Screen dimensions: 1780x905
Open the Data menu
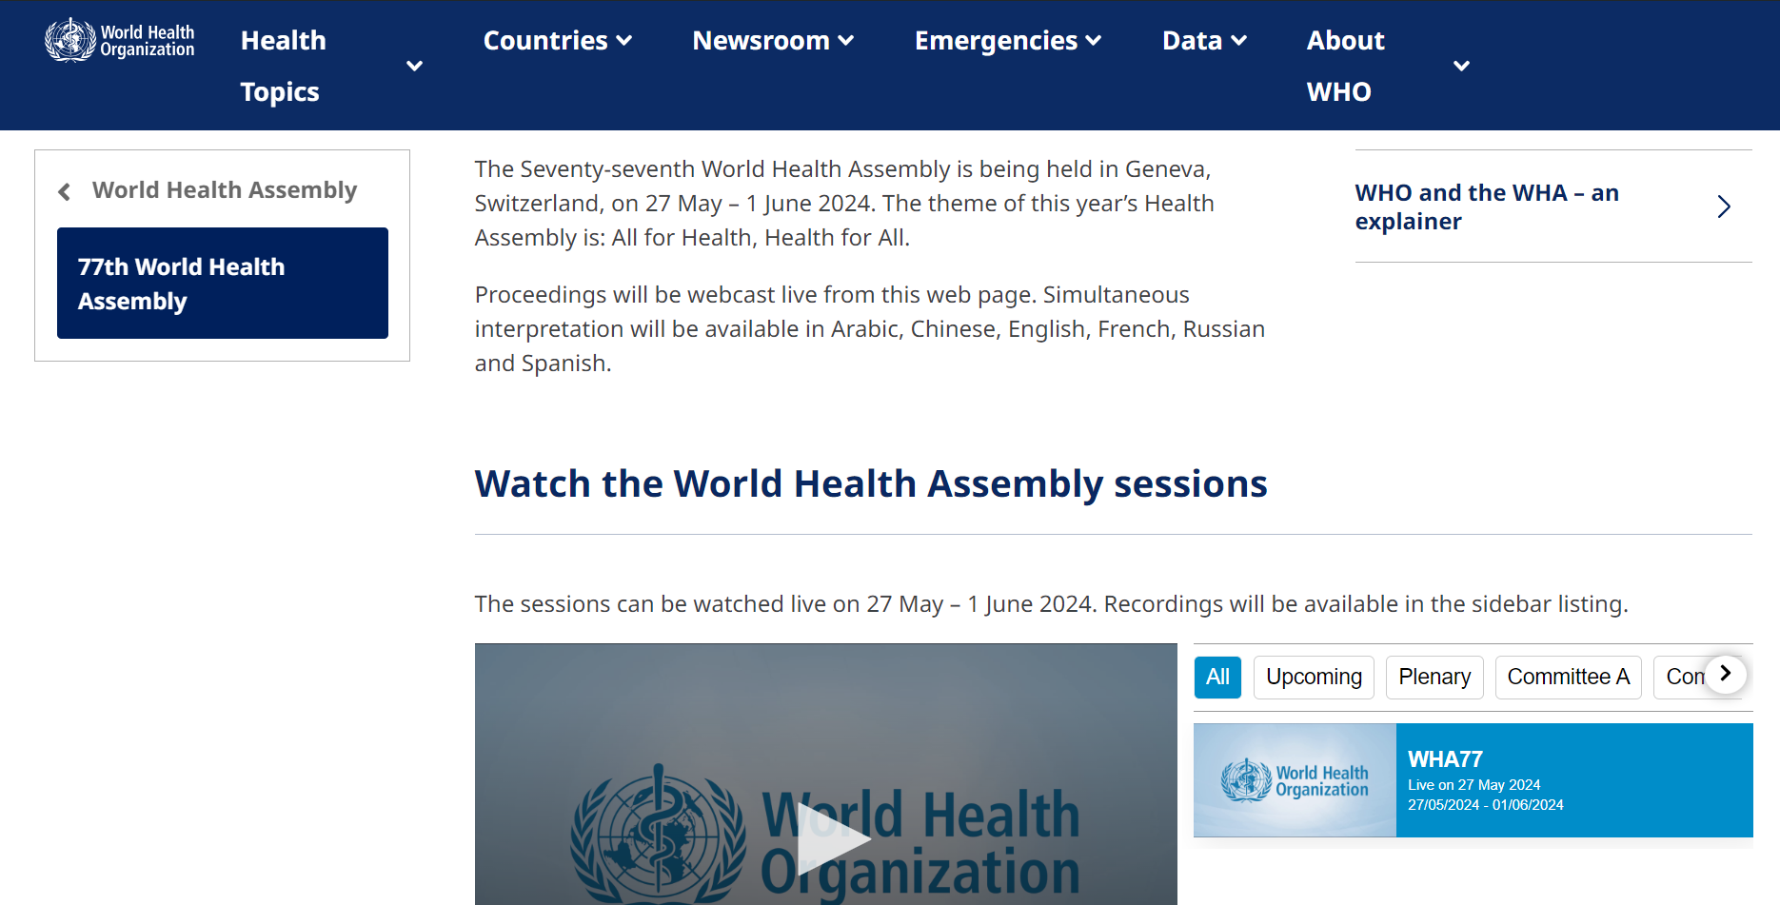[1192, 40]
